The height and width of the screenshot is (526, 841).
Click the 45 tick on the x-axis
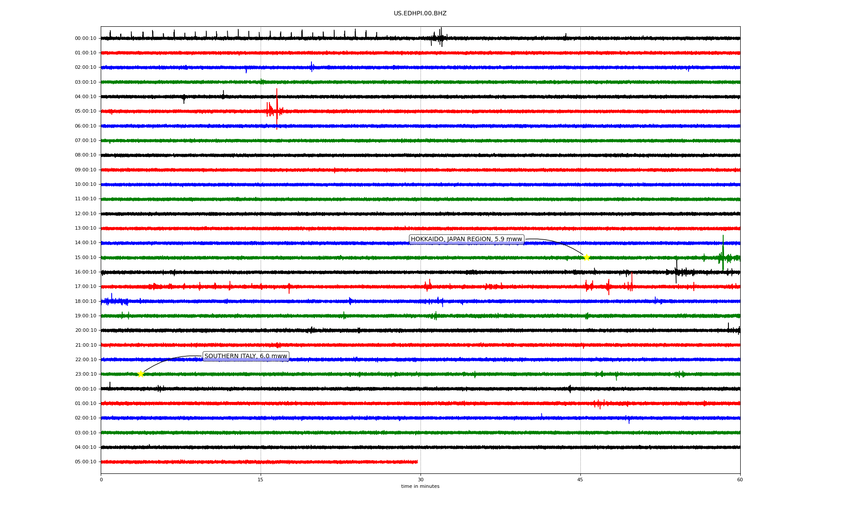(580, 480)
